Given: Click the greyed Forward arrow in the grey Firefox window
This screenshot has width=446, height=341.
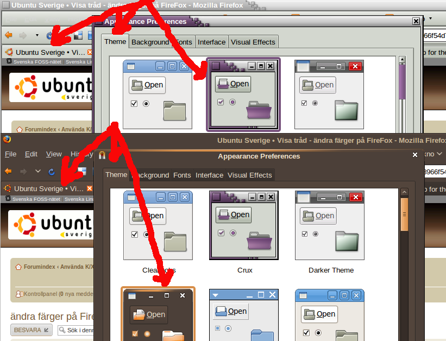Looking at the screenshot, I should tap(23, 35).
